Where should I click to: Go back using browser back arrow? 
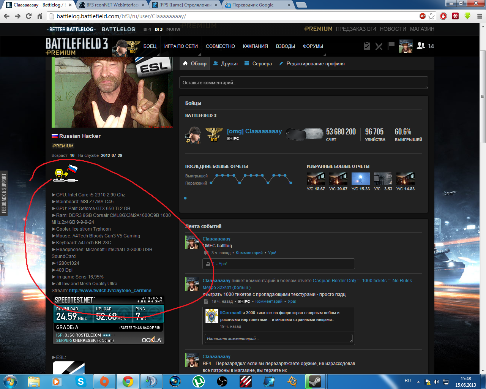coord(6,16)
